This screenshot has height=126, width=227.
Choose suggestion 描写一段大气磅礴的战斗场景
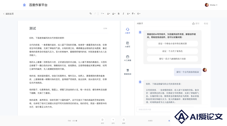click(173, 59)
